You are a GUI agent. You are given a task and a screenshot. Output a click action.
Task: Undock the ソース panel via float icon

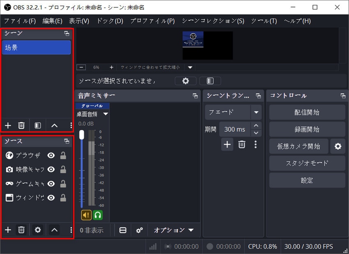67,141
